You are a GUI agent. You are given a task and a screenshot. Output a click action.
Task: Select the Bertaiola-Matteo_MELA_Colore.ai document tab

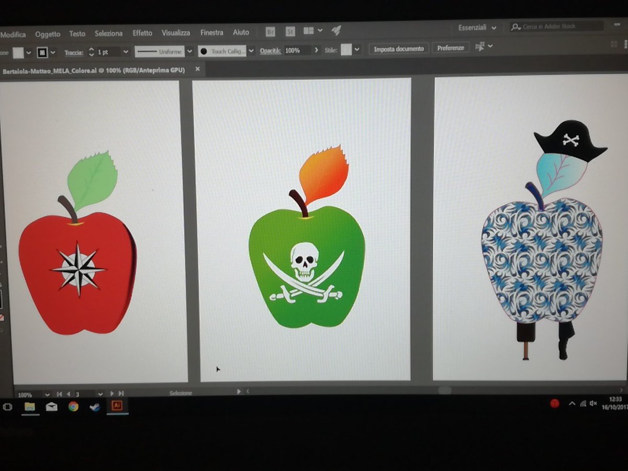point(94,70)
